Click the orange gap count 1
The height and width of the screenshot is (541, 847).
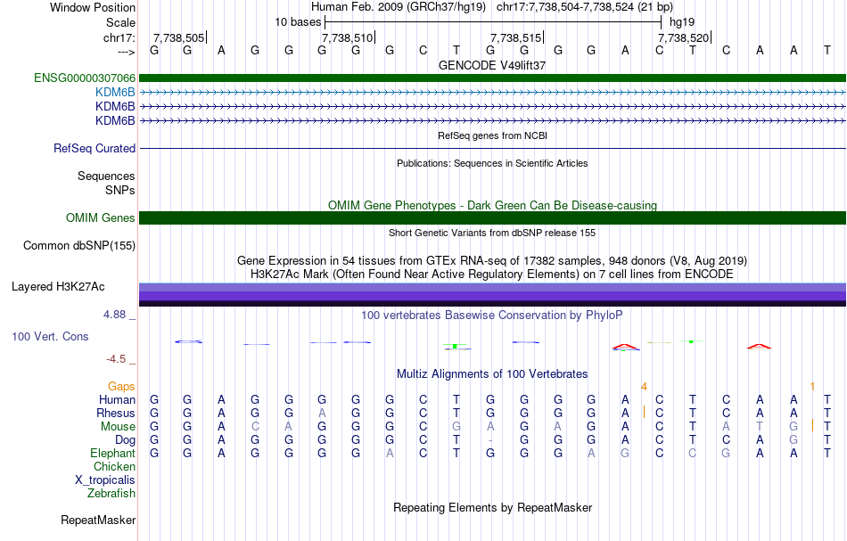point(812,387)
